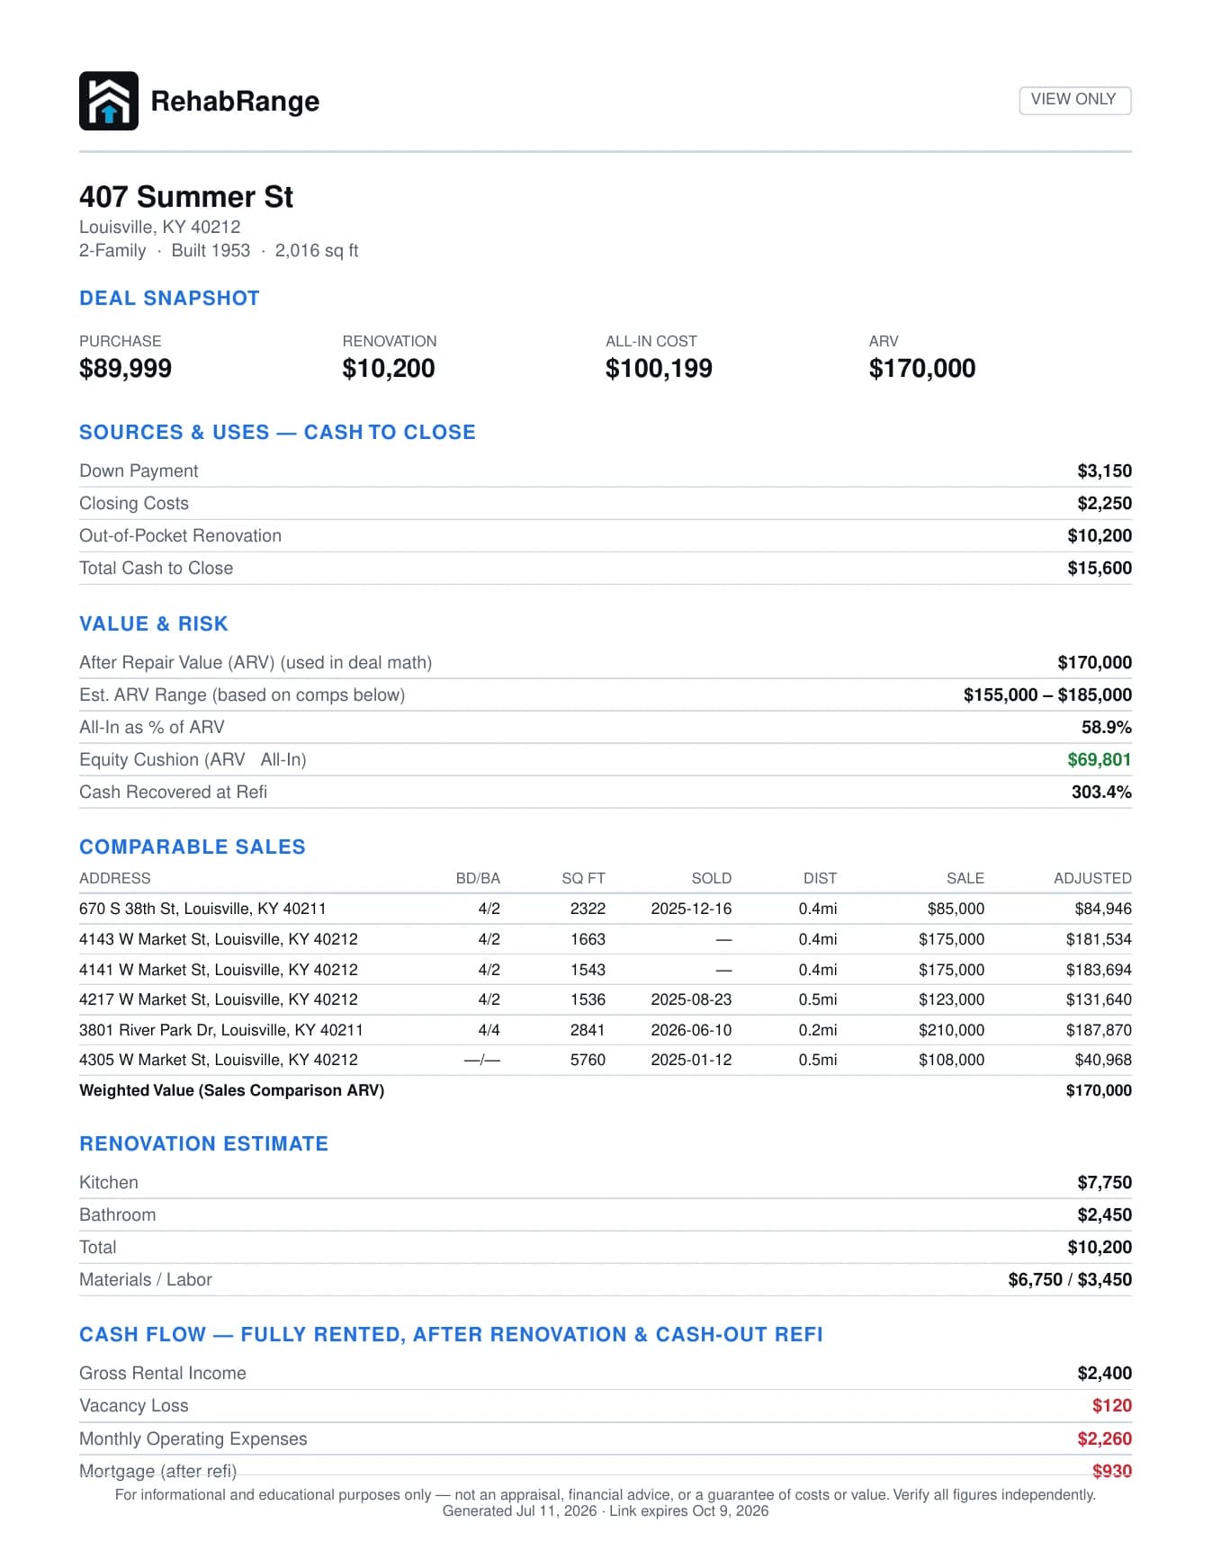Click the Est. ARV Range value $155,000 – $185,000
1212x1568 pixels.
[x=1047, y=694]
